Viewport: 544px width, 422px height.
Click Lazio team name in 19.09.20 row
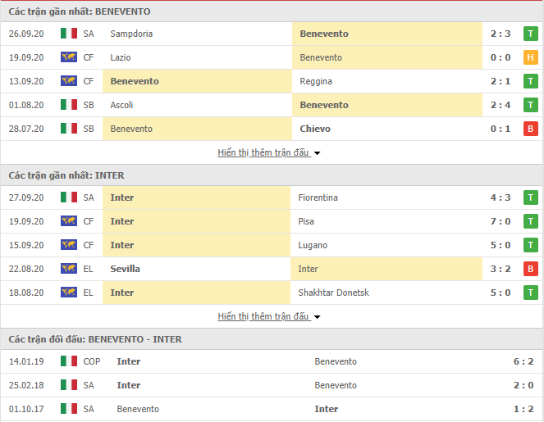121,57
